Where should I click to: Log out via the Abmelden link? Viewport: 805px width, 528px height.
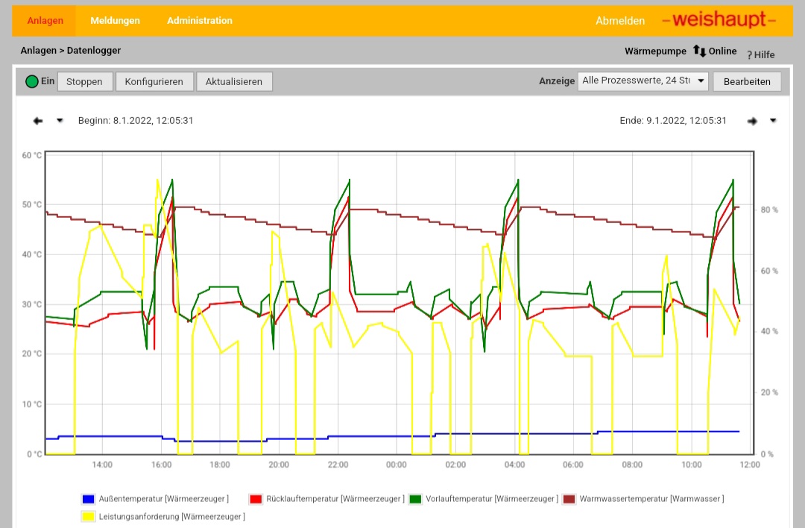click(x=619, y=21)
